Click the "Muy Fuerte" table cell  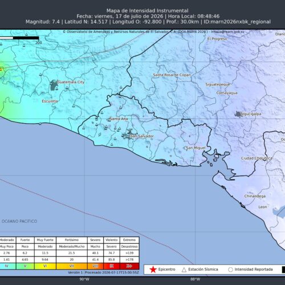(45, 240)
